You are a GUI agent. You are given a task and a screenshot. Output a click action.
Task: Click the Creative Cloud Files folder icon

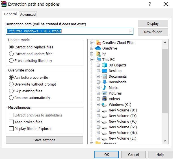(98, 42)
